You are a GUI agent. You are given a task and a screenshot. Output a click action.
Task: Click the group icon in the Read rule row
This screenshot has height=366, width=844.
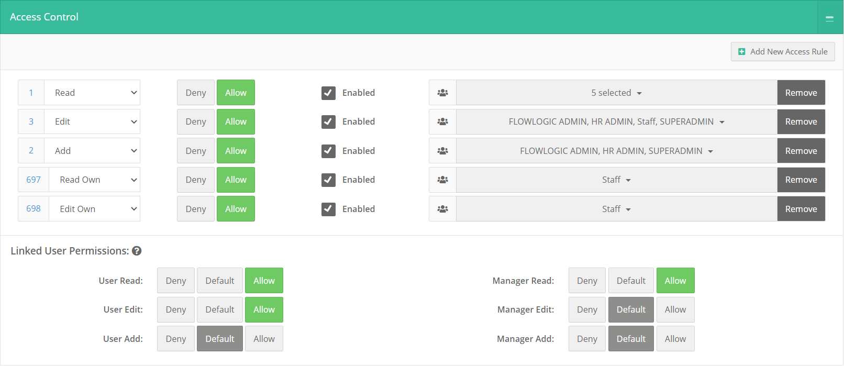coord(442,93)
